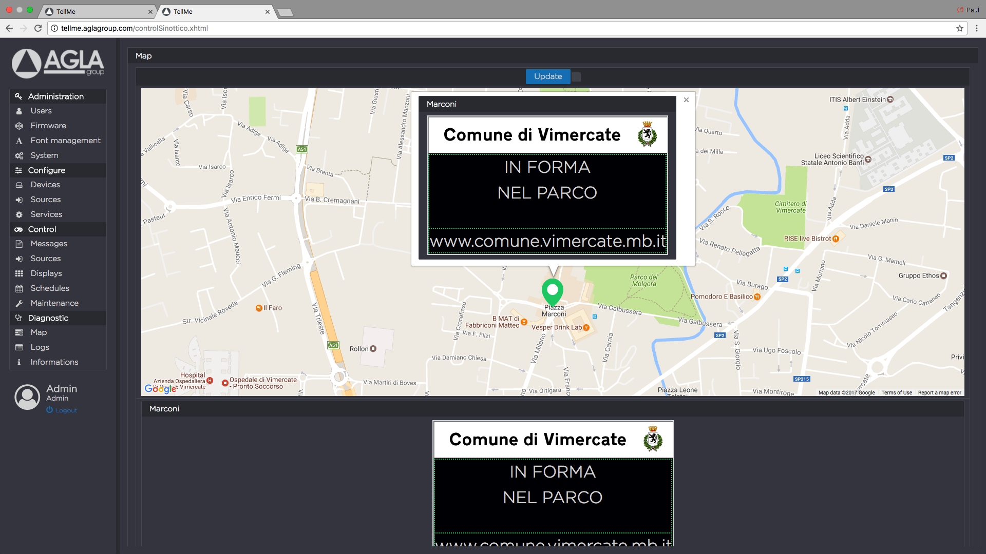Click the Diagnostic stethoscope icon
986x554 pixels.
[x=18, y=318]
